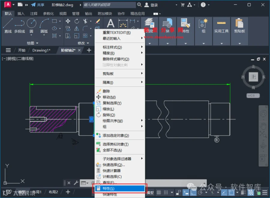Select the Line (直线) tool
Screen dimensions: 270x198
[x=8, y=26]
